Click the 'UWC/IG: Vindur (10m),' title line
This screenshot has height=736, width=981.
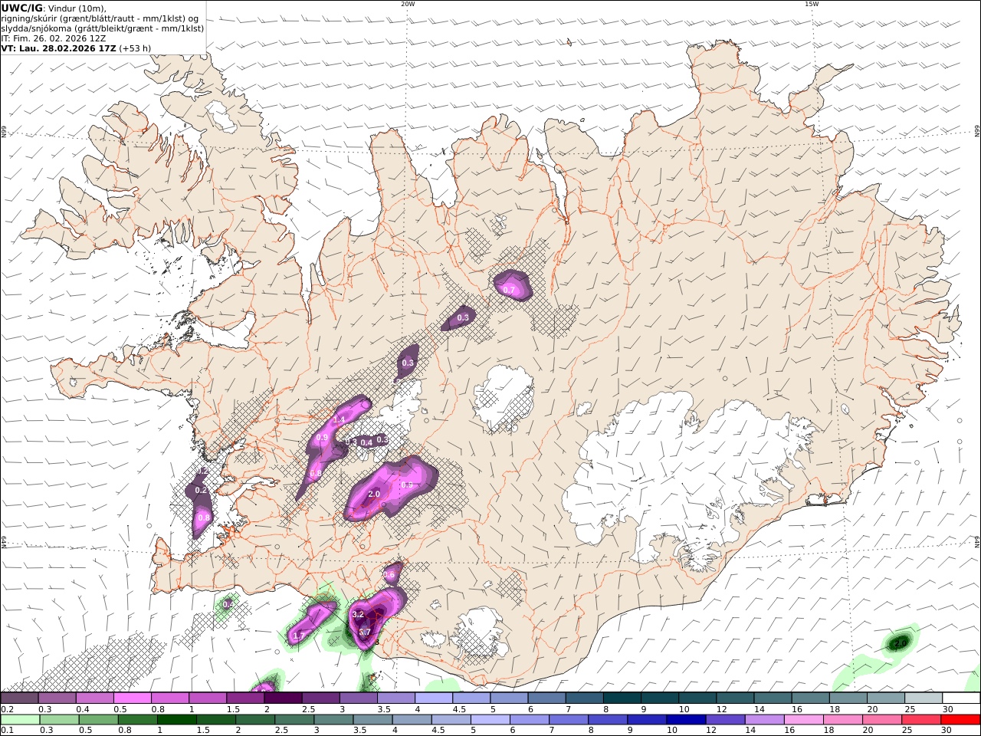[x=54, y=8]
